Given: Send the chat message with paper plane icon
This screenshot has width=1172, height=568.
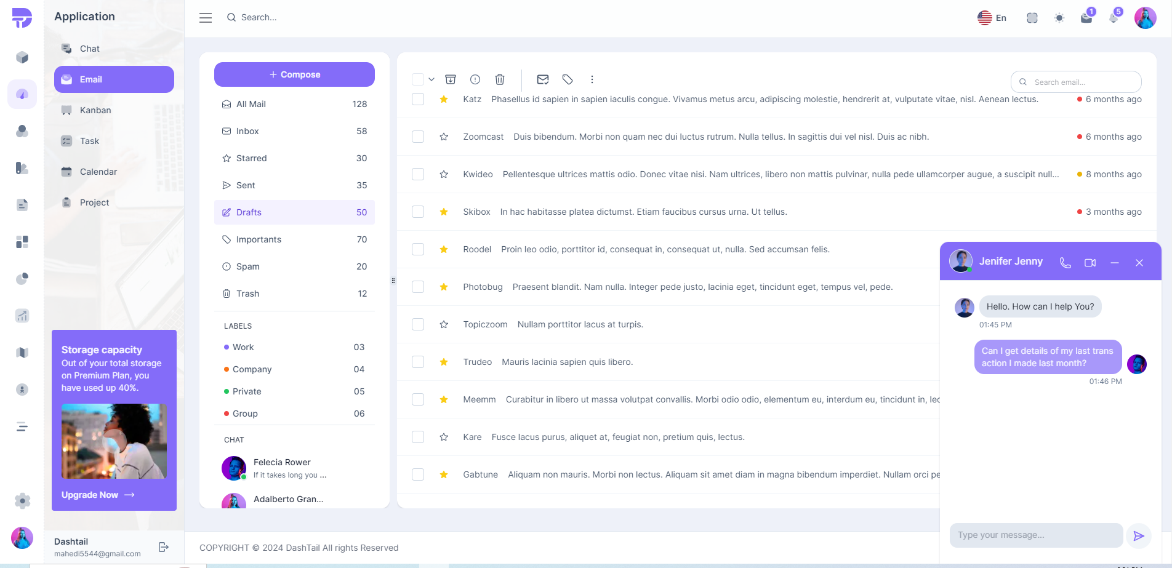Looking at the screenshot, I should click(1139, 535).
